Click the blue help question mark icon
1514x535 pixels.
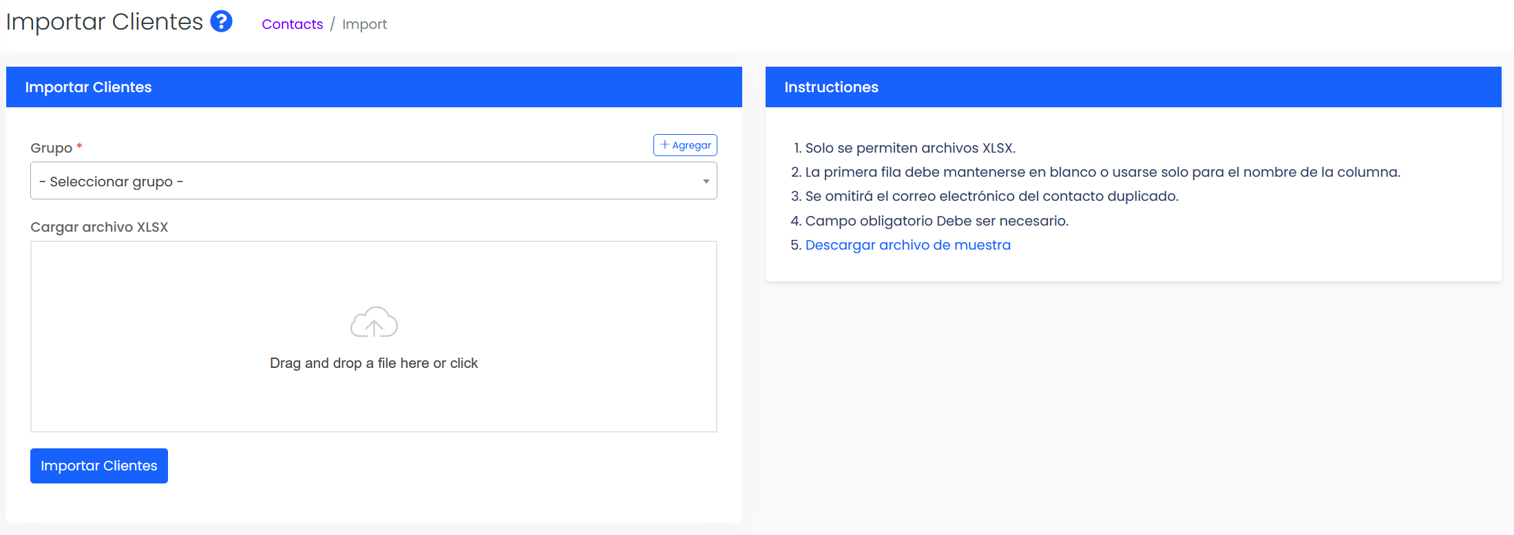(221, 21)
